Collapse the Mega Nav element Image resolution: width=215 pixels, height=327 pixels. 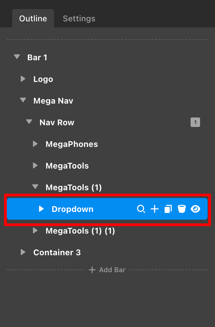click(x=23, y=101)
